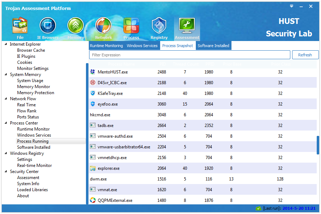This screenshot has height=214, width=321.
Task: Focus the Filter Expression input field
Action: 190,55
